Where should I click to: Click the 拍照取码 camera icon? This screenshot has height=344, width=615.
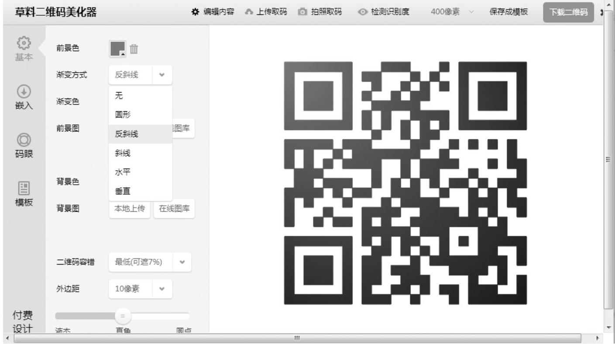(x=302, y=12)
